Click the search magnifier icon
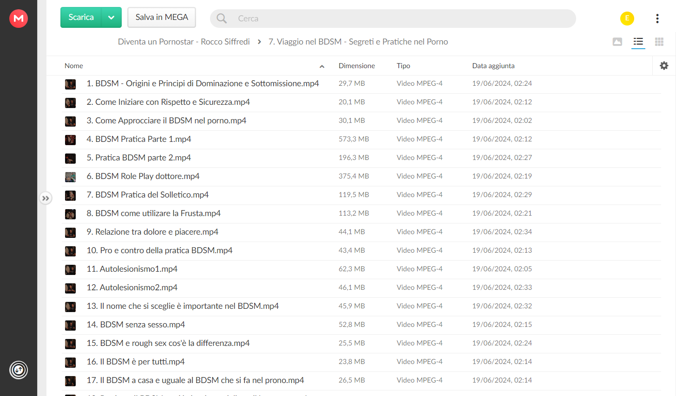This screenshot has width=676, height=396. [222, 19]
